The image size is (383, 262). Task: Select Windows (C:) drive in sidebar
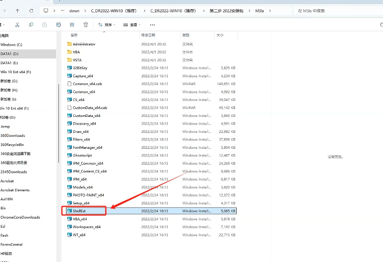click(x=11, y=45)
